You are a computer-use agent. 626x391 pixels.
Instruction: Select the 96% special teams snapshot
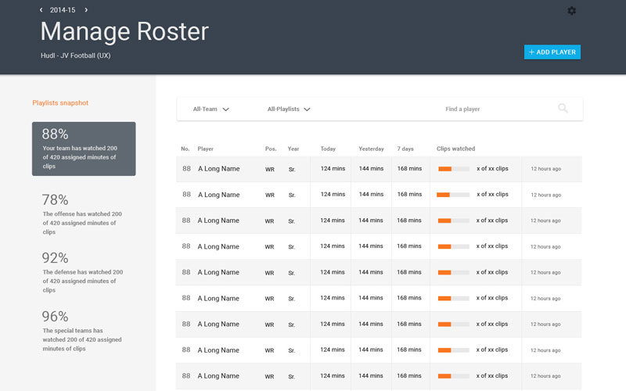point(82,331)
